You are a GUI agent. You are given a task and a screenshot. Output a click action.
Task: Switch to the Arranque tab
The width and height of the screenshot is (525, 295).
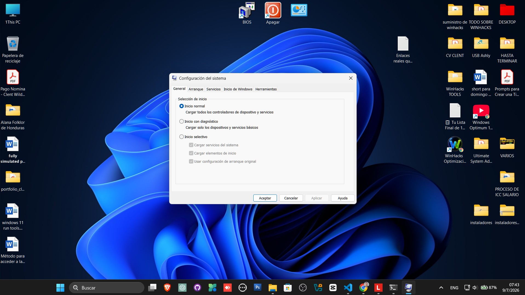tap(196, 89)
